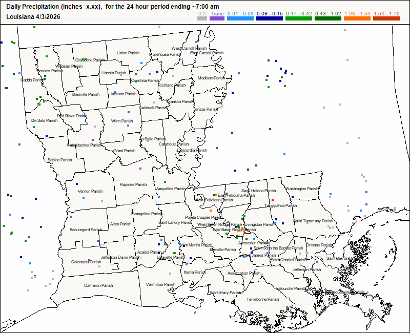Click the Cameron Parish label
Image resolution: width=410 pixels, height=333 pixels.
tap(98, 285)
